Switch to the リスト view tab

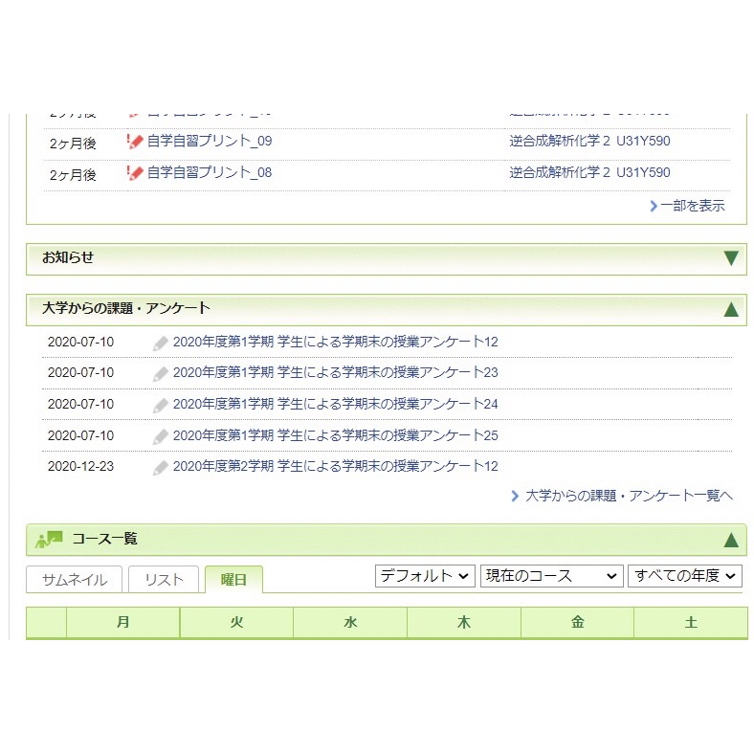[164, 580]
